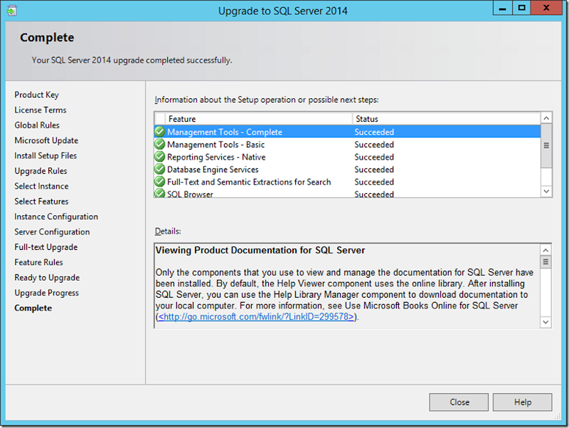This screenshot has width=569, height=428.
Task: Click Server Configuration step in sidebar
Action: coord(52,231)
